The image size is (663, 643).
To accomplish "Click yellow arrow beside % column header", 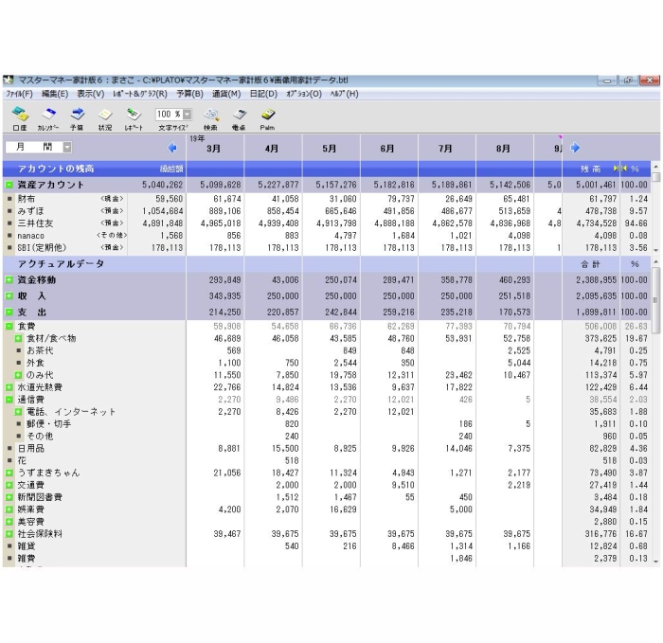I will pyautogui.click(x=624, y=169).
